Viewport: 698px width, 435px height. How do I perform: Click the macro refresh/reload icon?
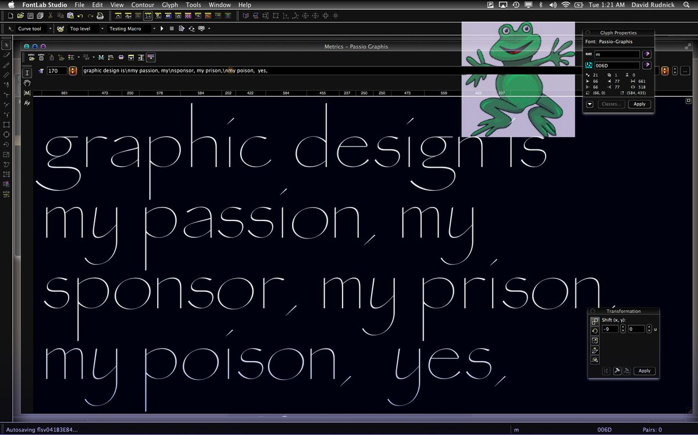tap(191, 28)
